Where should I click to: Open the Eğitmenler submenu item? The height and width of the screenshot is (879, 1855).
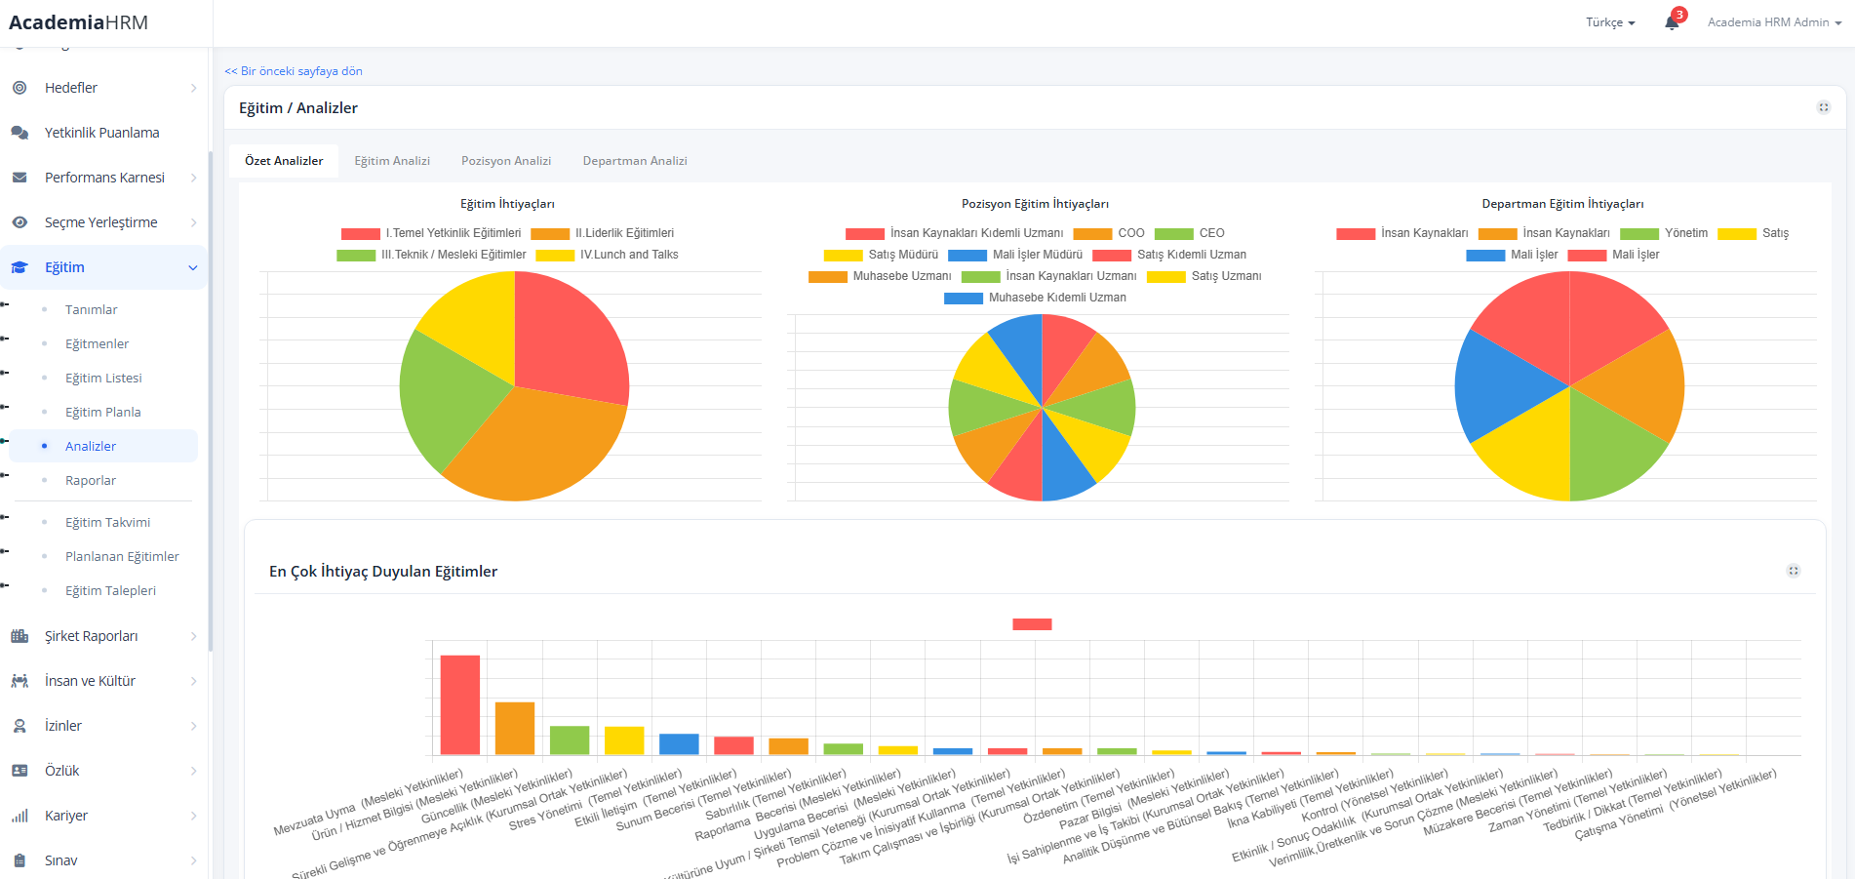click(98, 343)
